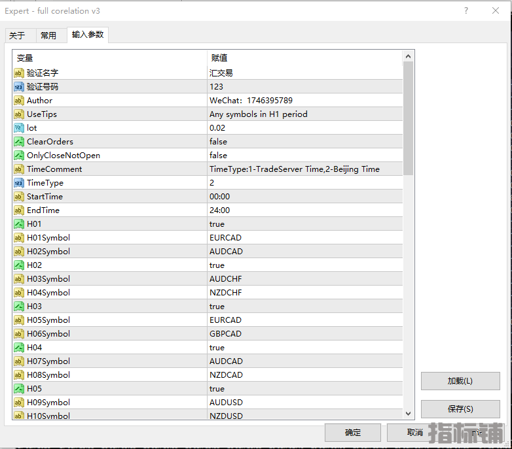Click the lot value field 0.02
This screenshot has height=449, width=512.
[217, 128]
